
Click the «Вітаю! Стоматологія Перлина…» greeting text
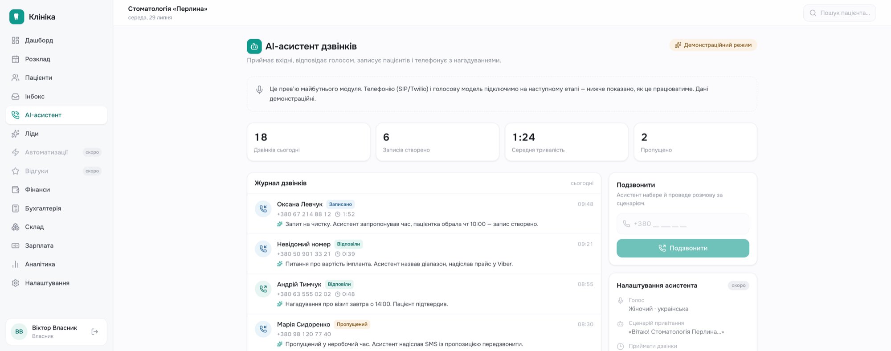676,332
